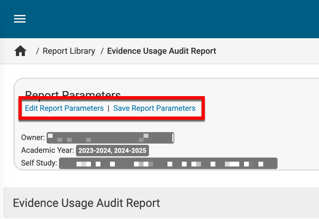Image resolution: width=319 pixels, height=219 pixels.
Task: Click the Self Study label
Action: pyautogui.click(x=39, y=163)
